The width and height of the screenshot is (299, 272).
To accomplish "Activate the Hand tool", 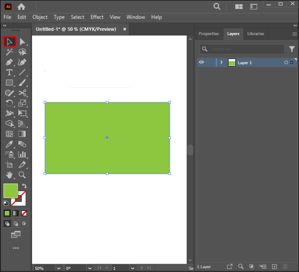I will (x=9, y=175).
